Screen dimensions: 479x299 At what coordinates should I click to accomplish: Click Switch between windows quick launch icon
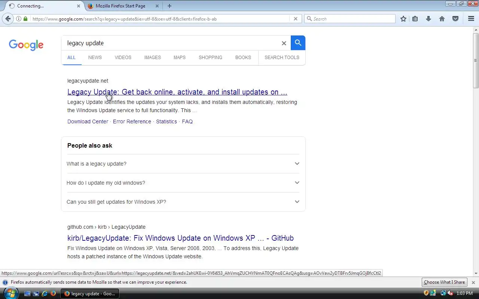36,294
